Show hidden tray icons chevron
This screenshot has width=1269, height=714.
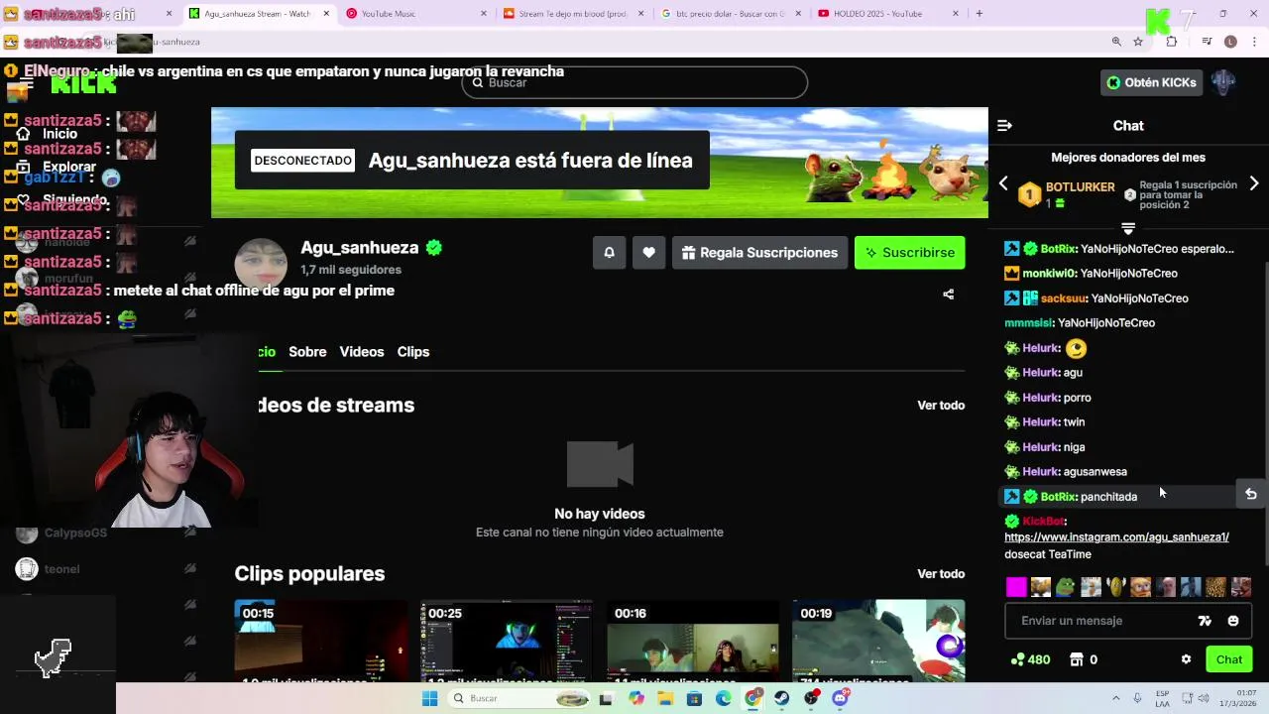(x=1115, y=698)
